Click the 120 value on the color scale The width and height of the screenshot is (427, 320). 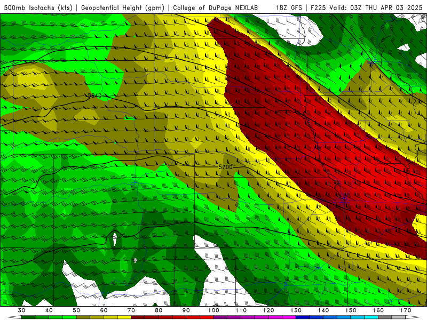(268, 310)
